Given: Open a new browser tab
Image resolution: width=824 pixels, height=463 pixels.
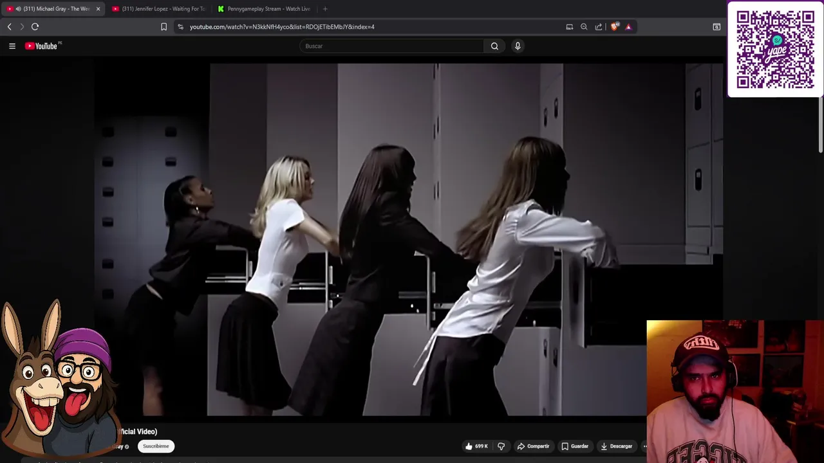Looking at the screenshot, I should coord(325,9).
